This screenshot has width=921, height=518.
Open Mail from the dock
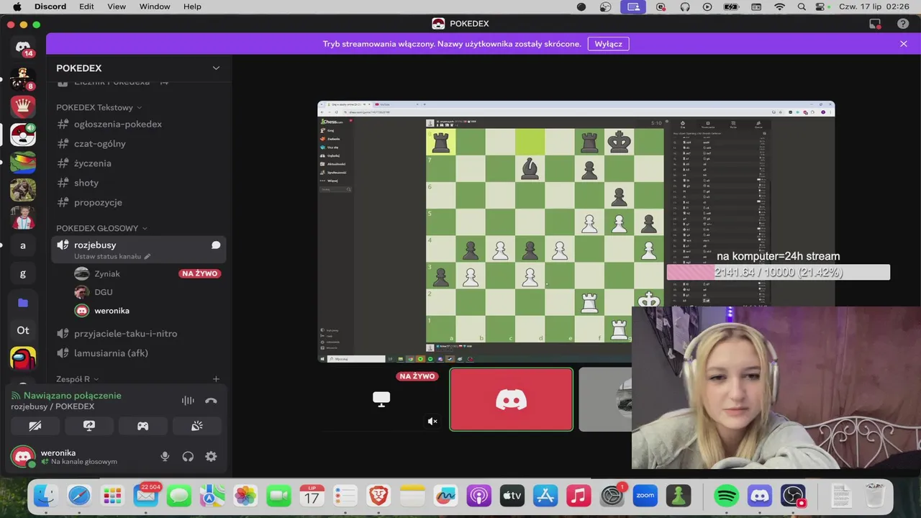click(146, 495)
